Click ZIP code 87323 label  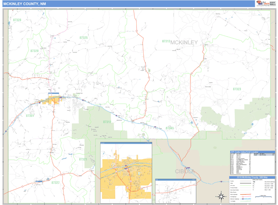237,89
